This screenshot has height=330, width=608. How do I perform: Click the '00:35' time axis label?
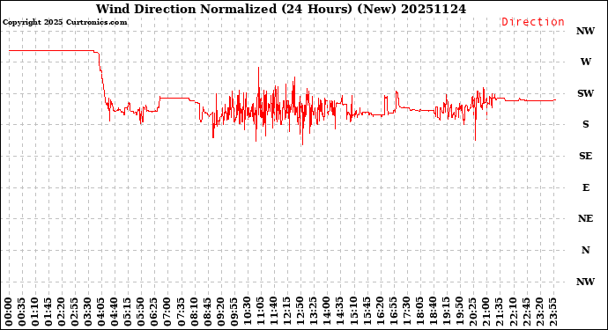22,312
